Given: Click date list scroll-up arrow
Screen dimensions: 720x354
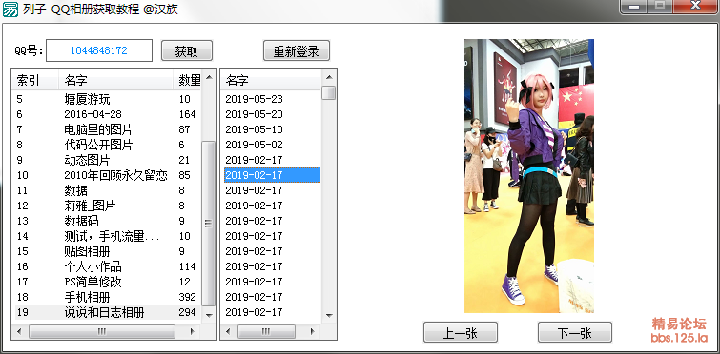Looking at the screenshot, I should tap(329, 77).
